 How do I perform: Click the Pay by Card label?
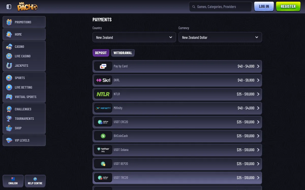(x=120, y=66)
